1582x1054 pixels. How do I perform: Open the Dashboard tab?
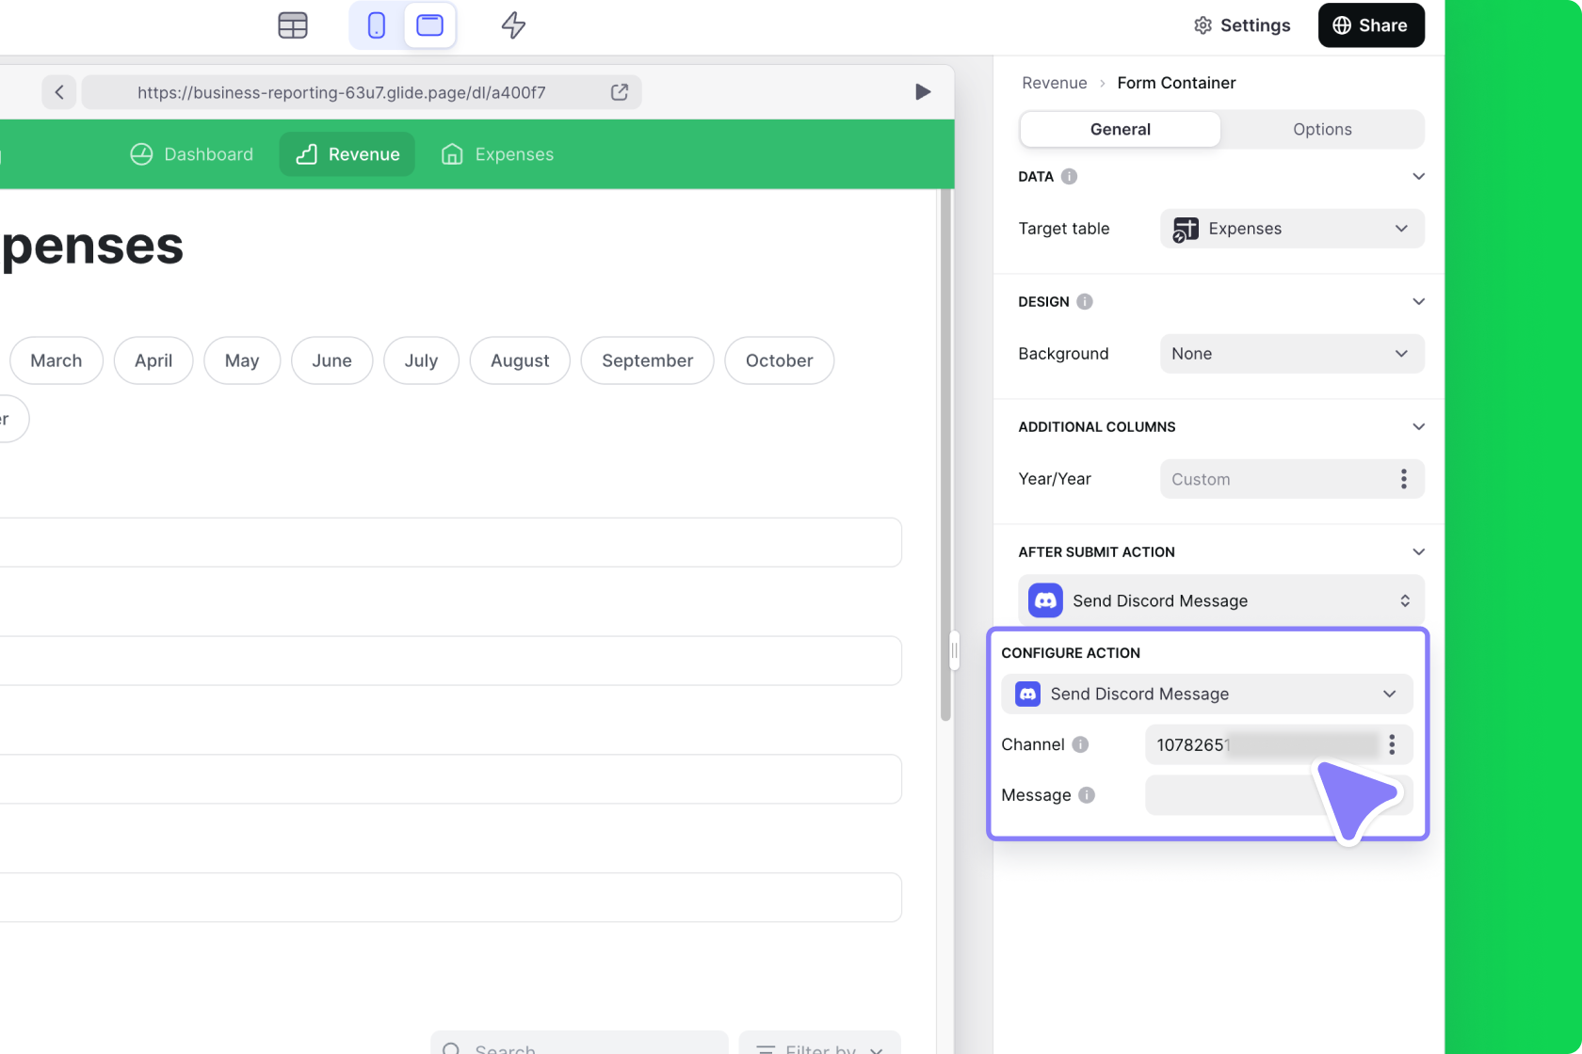(x=192, y=154)
